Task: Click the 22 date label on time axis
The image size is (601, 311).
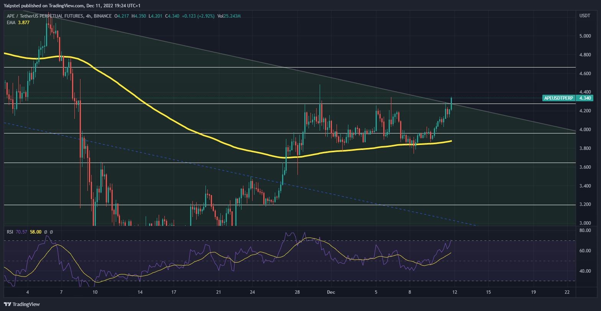Action: click(x=567, y=292)
